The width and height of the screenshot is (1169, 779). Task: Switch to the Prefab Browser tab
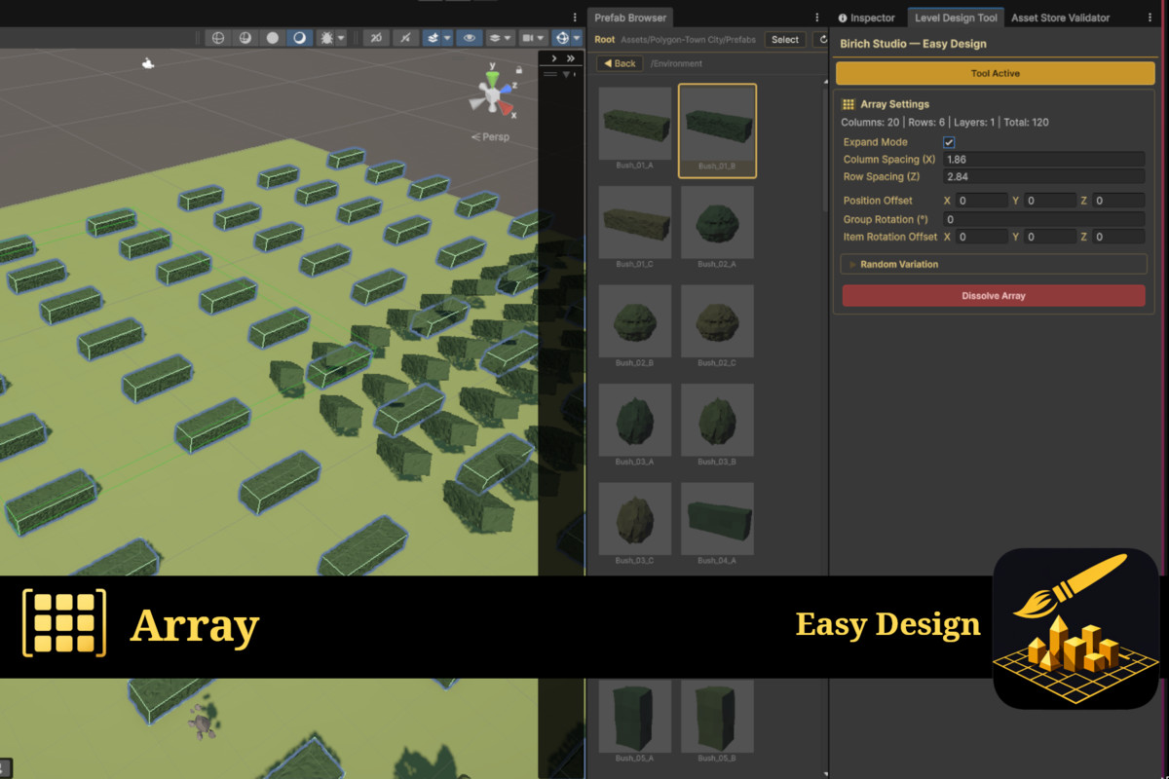tap(630, 18)
